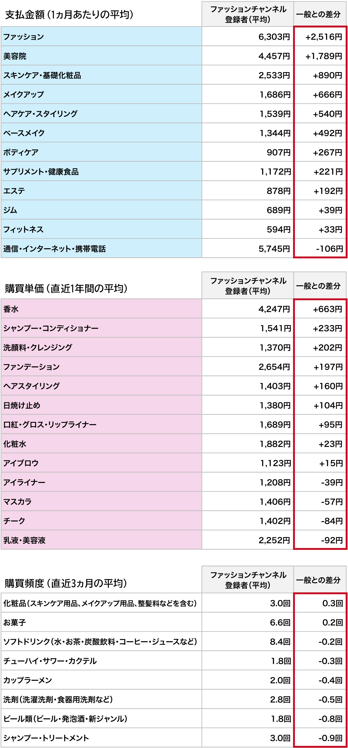Click the -106円 difference cell
This screenshot has height=748, width=348.
click(x=329, y=249)
